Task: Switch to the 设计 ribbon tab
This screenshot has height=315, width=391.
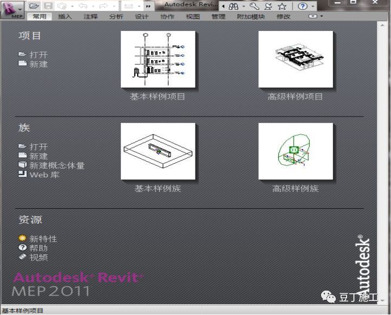Action: pos(142,16)
